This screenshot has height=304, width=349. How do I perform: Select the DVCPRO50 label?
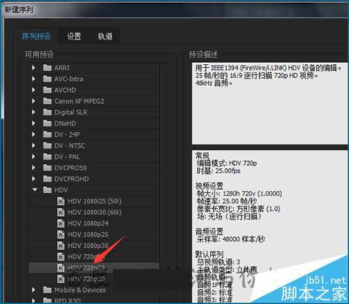tap(70, 168)
